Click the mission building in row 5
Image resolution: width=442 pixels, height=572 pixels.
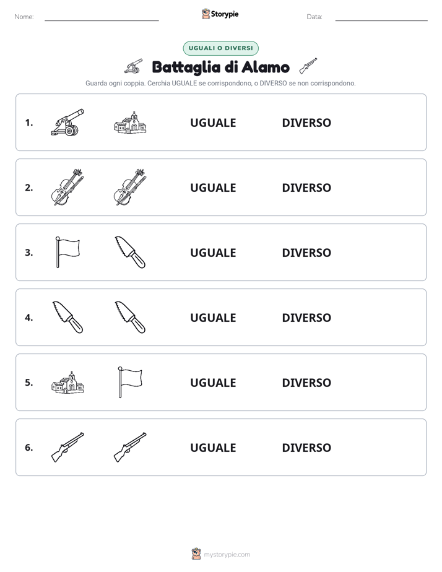67,383
